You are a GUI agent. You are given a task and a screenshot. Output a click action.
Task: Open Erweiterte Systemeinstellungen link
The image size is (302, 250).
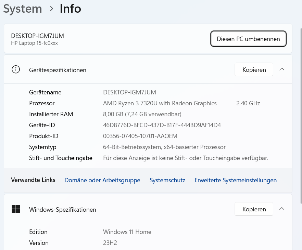tap(236, 180)
